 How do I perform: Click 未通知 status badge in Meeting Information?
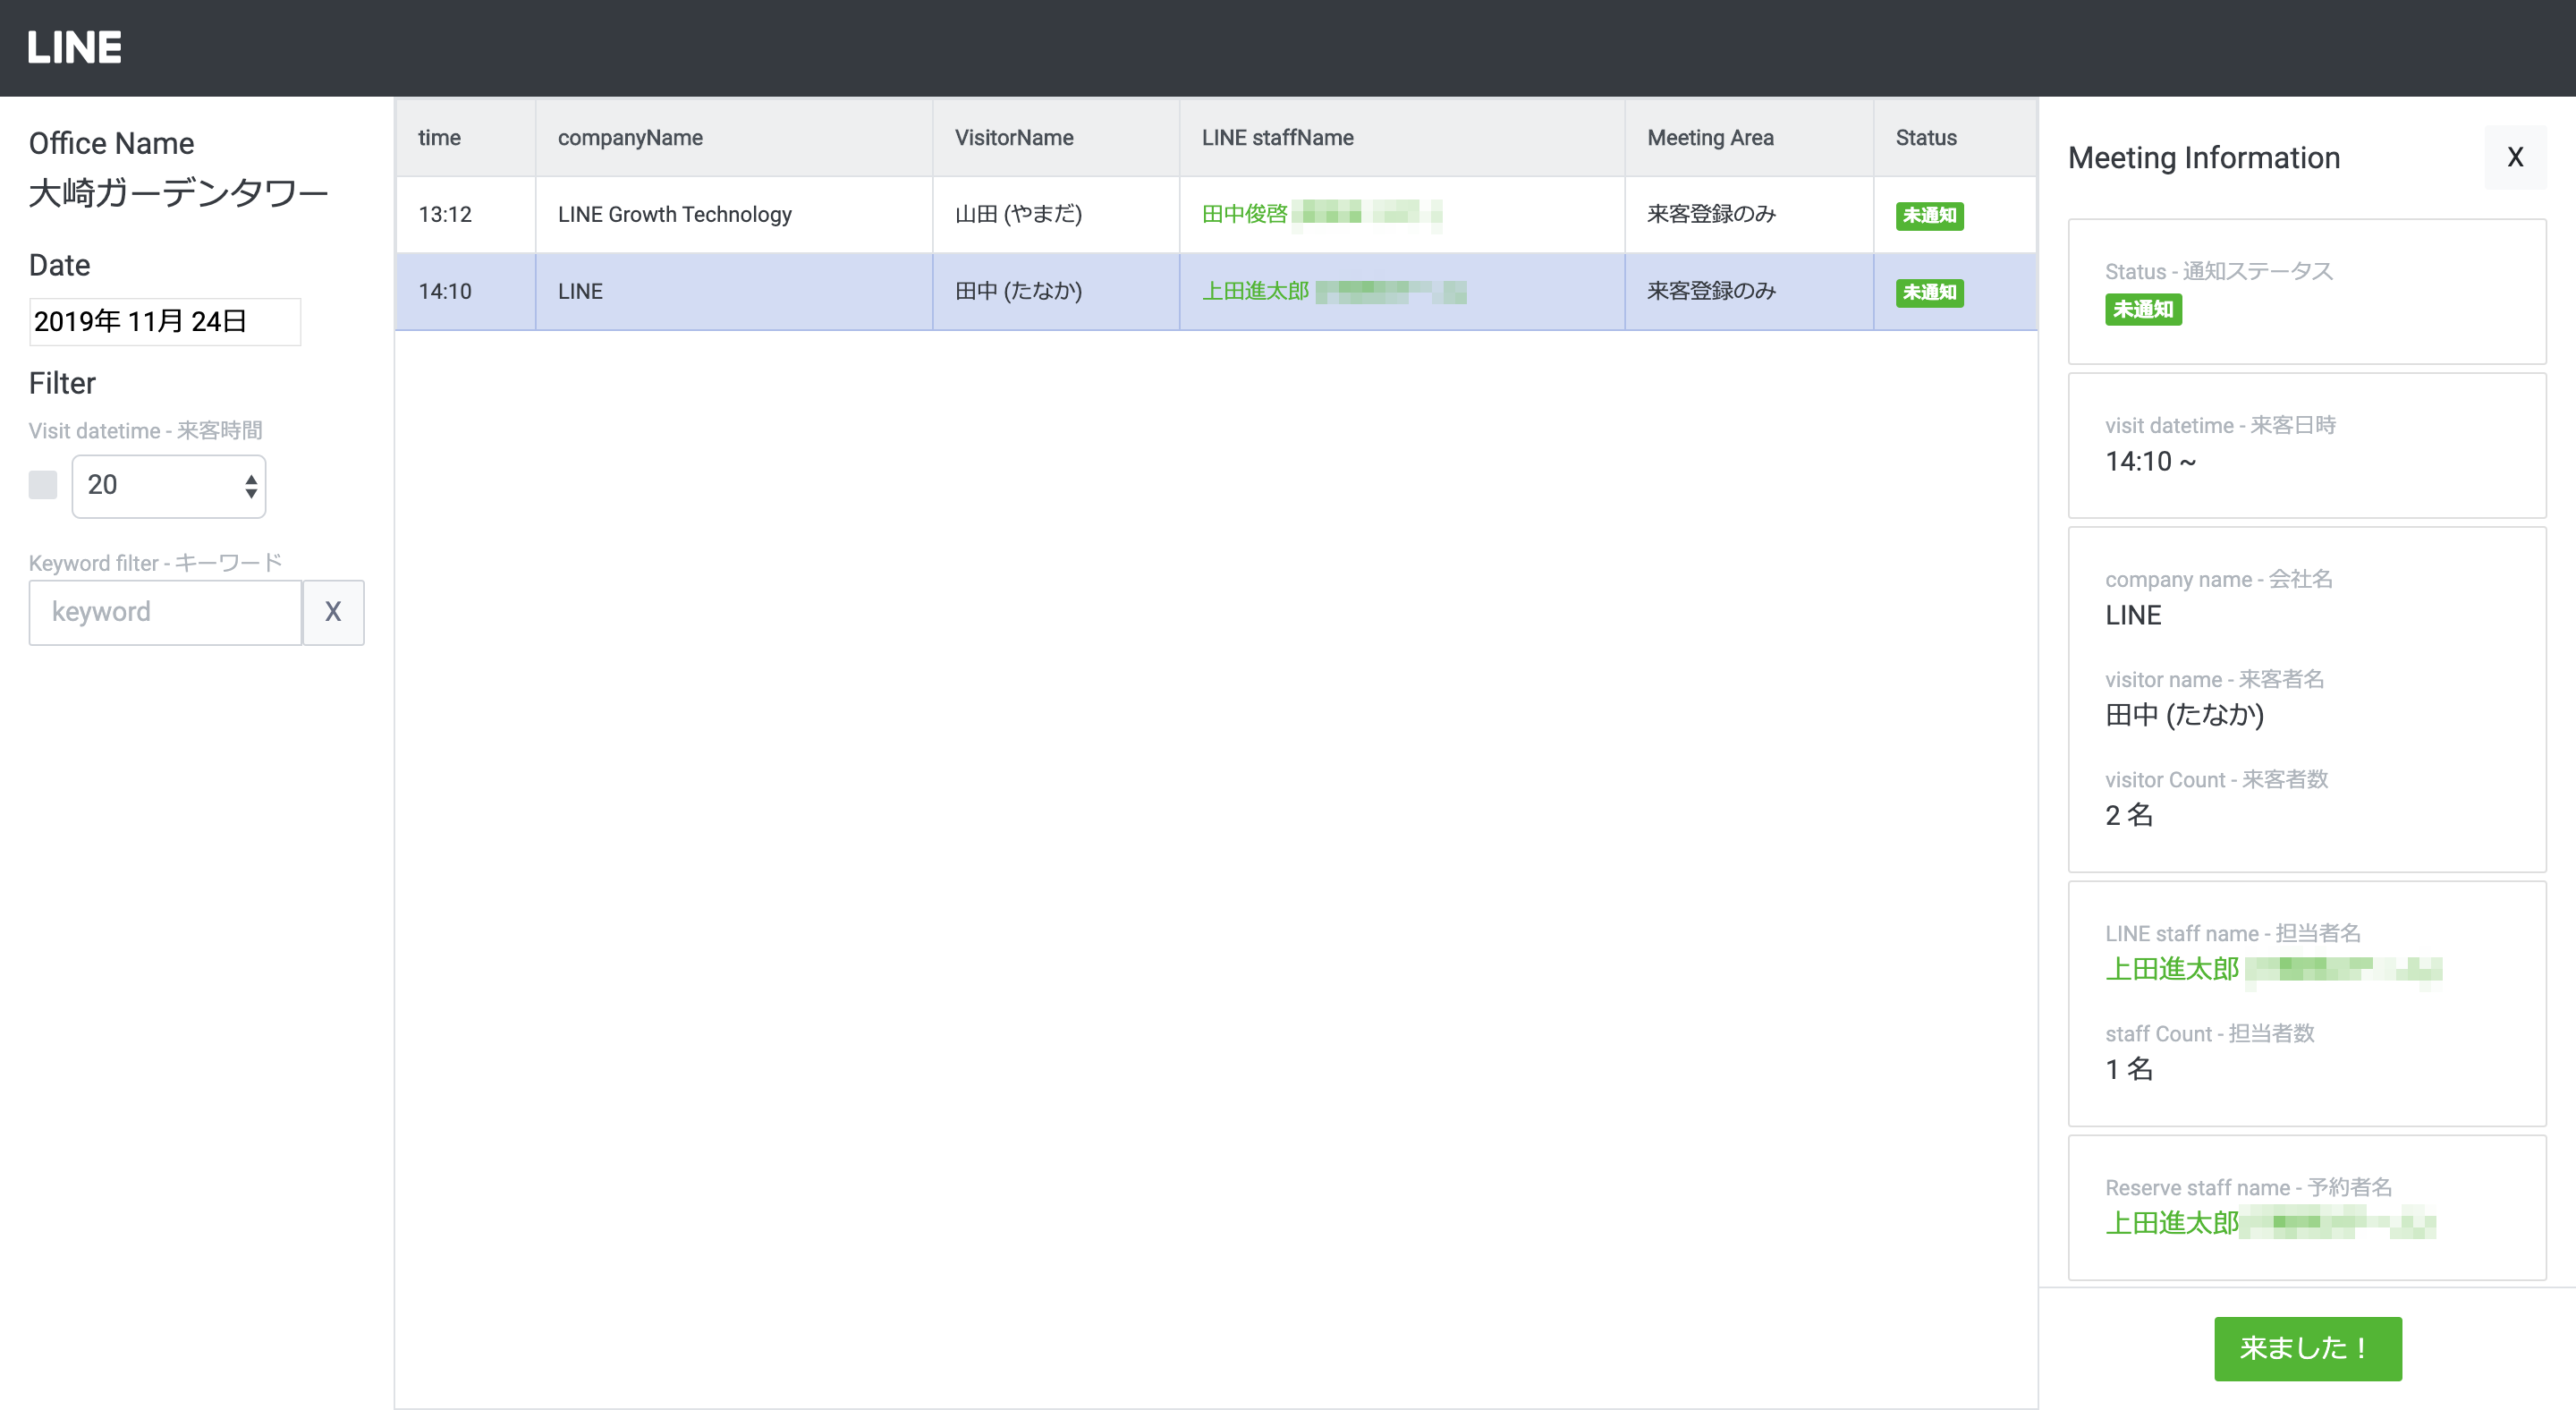(2143, 309)
